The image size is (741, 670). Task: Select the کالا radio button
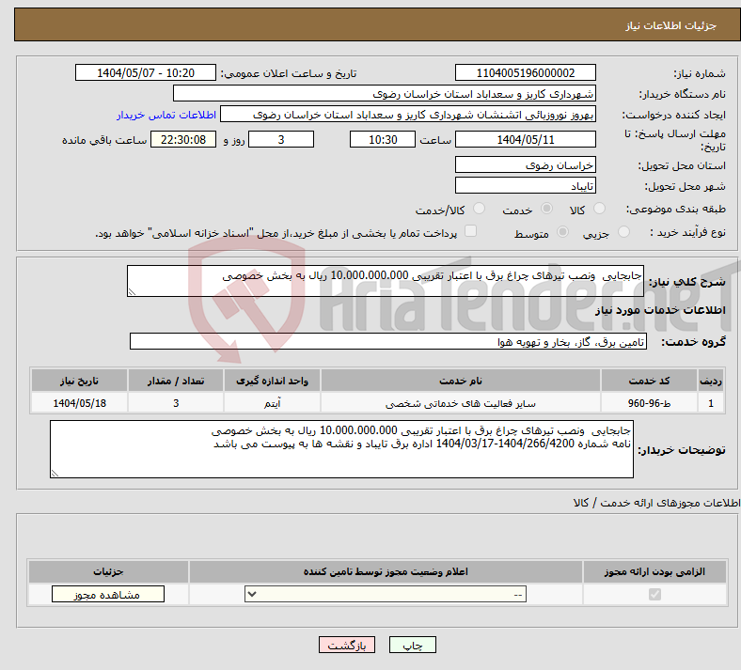(599, 209)
